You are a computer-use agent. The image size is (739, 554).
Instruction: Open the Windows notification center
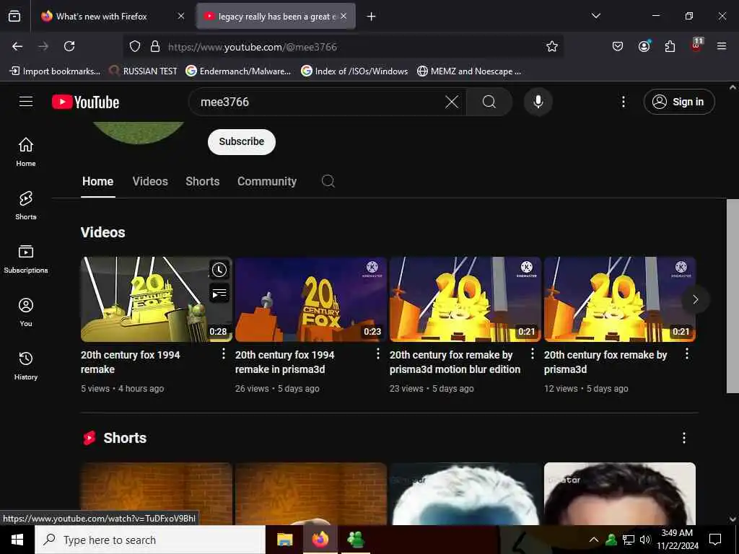tap(715, 540)
